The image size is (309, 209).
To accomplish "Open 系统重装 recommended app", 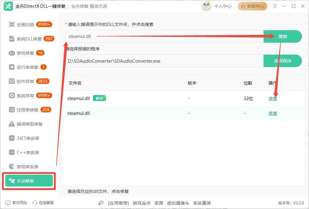I will (202, 203).
